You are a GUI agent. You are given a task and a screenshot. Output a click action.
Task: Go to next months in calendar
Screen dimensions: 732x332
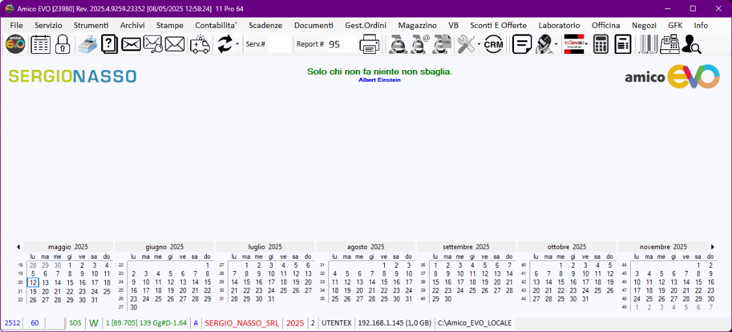tap(713, 247)
